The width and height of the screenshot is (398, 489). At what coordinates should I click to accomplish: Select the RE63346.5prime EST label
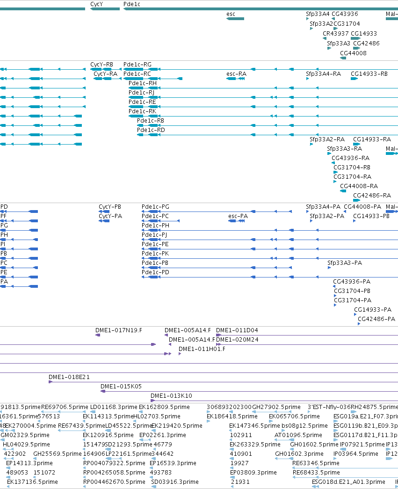316,463
